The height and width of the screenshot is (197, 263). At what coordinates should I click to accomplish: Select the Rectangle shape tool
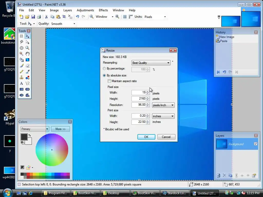coord(22,89)
